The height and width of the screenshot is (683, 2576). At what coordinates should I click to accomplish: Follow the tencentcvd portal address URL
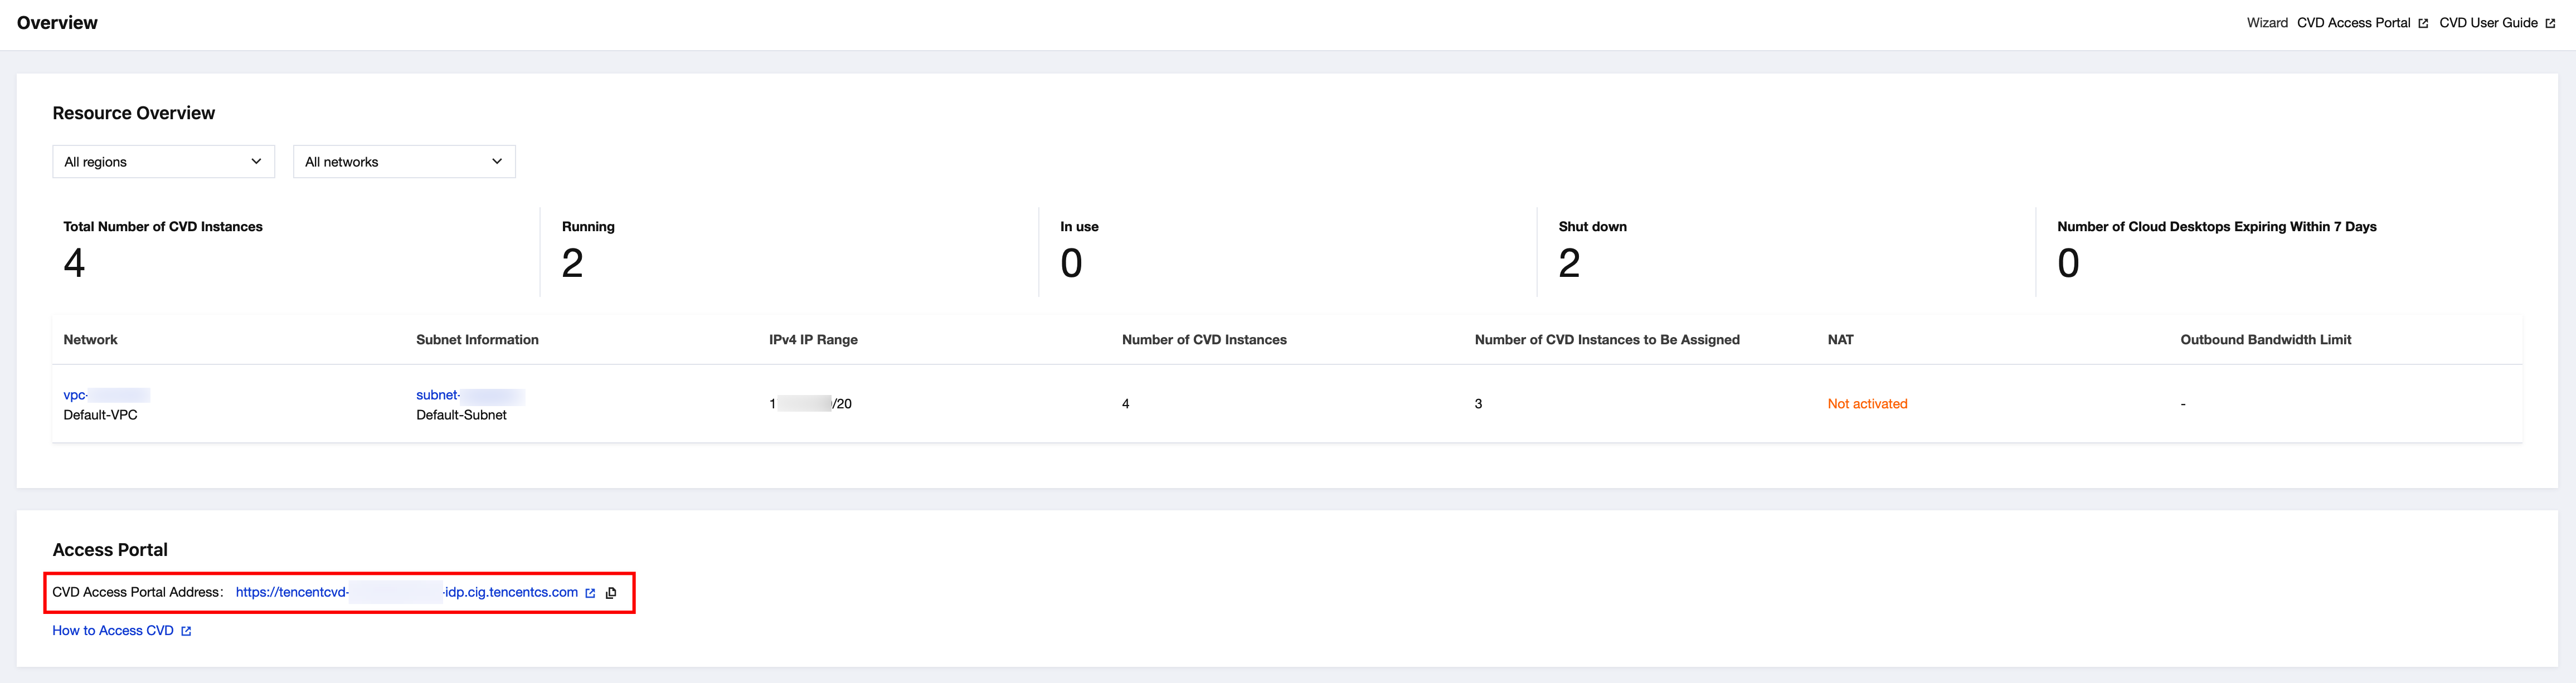pos(406,592)
